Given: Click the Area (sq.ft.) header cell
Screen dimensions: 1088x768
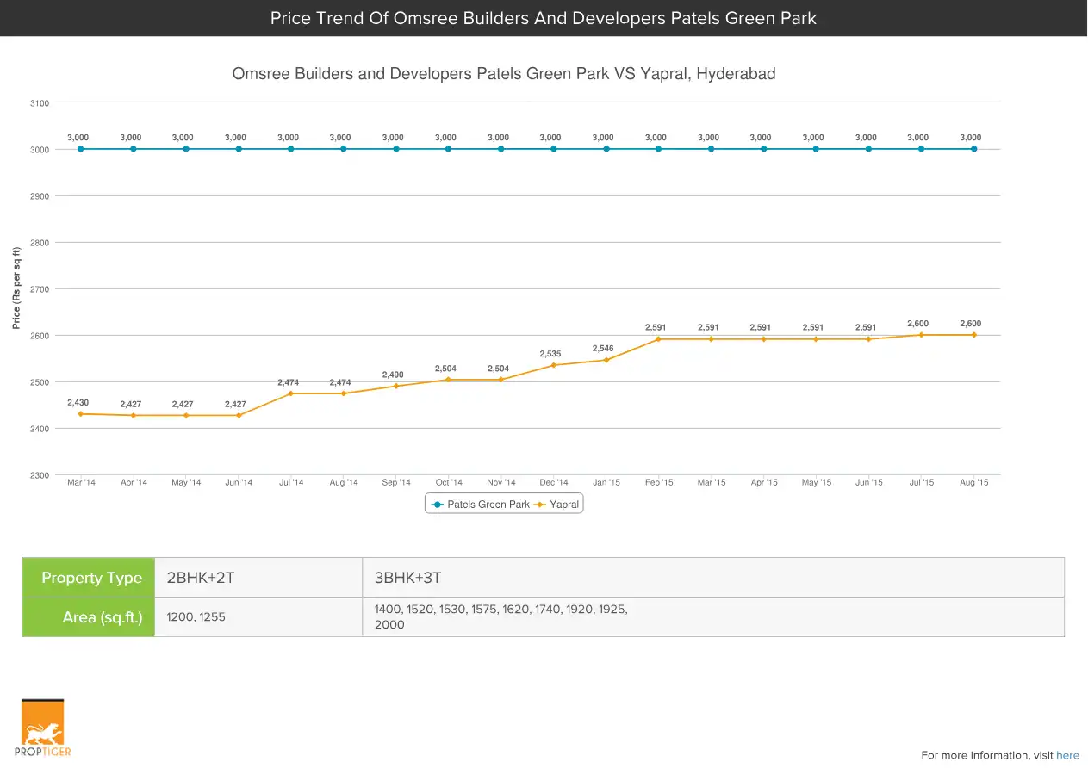Looking at the screenshot, I should [x=89, y=617].
